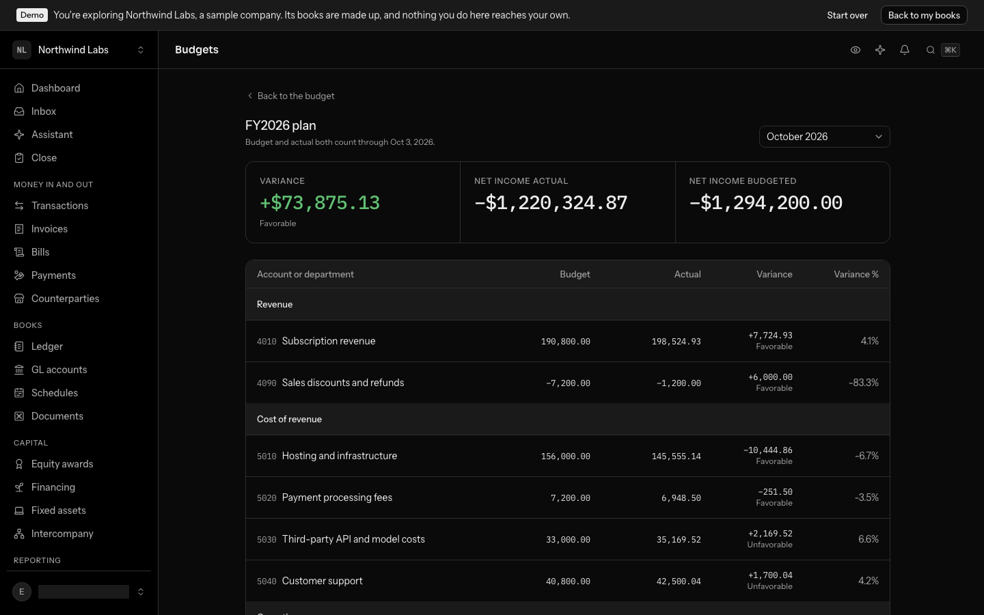The height and width of the screenshot is (615, 984).
Task: Click the E user avatar
Action: pyautogui.click(x=22, y=592)
